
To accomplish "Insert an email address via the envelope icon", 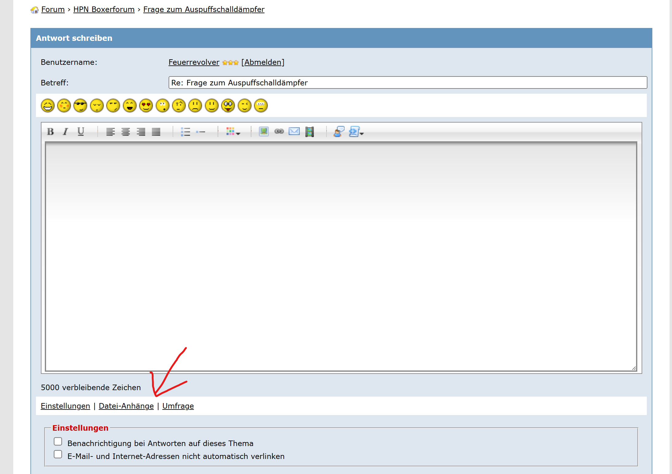I will coord(294,132).
